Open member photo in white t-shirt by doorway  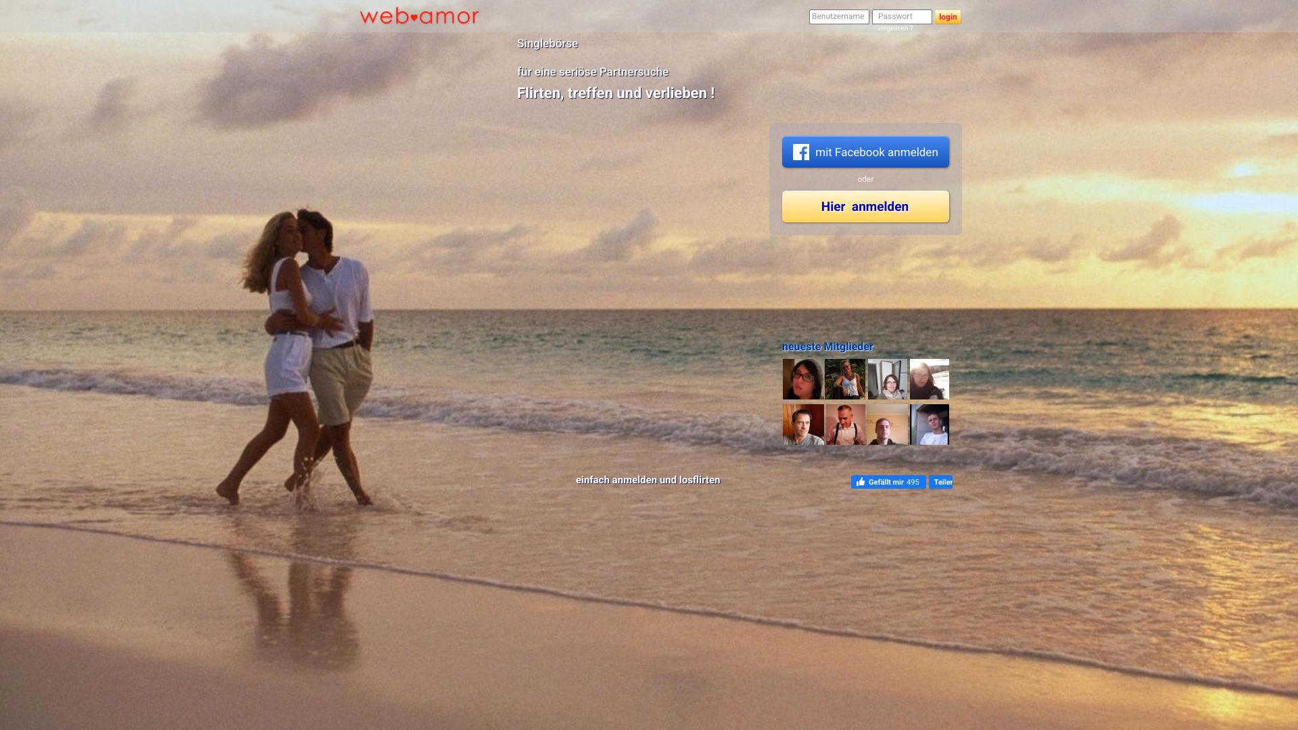pyautogui.click(x=929, y=424)
